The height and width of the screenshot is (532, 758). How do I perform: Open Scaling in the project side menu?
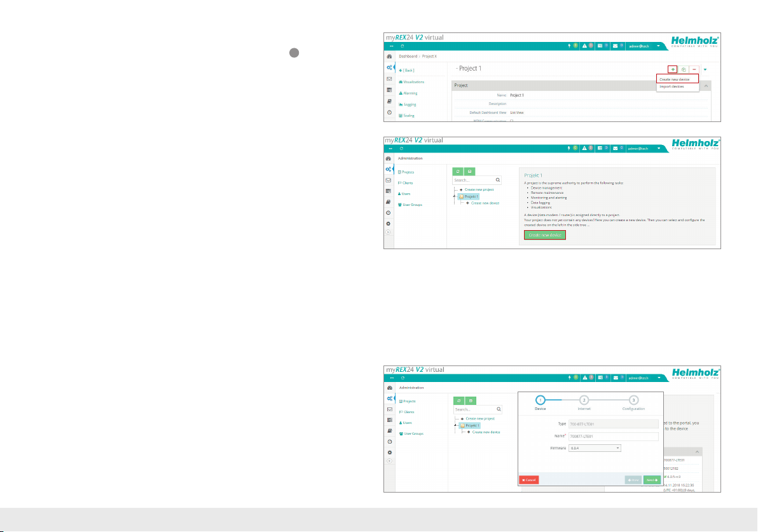pyautogui.click(x=406, y=116)
